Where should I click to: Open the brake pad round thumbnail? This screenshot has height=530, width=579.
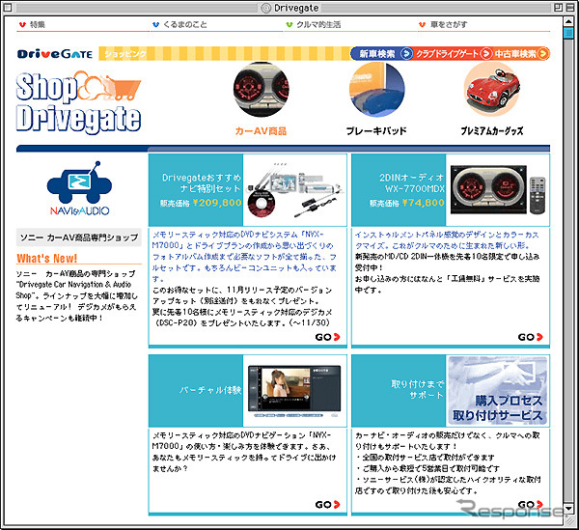(x=376, y=90)
